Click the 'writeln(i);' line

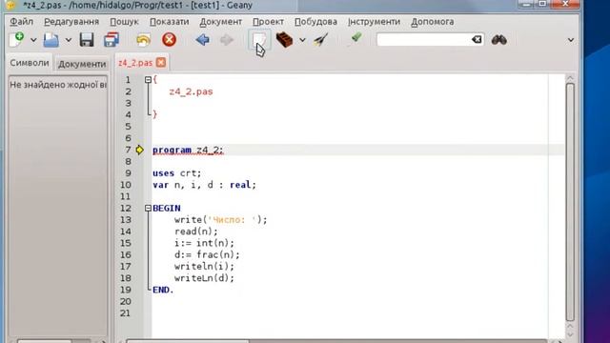click(x=204, y=267)
